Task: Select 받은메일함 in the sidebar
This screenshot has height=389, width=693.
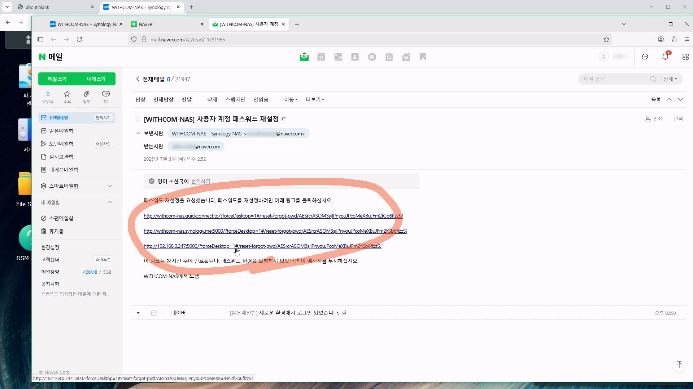Action: (x=61, y=131)
